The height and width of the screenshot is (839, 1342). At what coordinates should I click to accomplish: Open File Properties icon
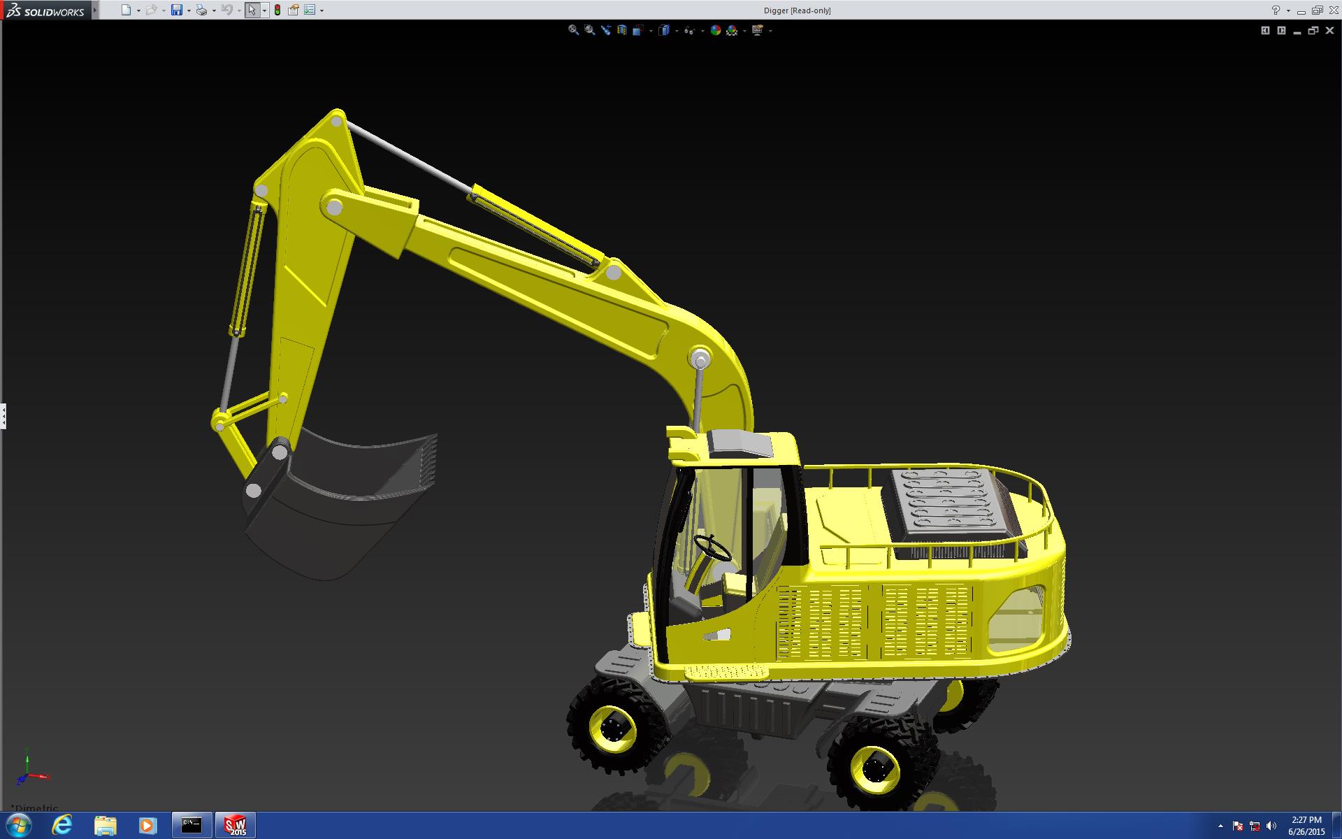tap(294, 10)
